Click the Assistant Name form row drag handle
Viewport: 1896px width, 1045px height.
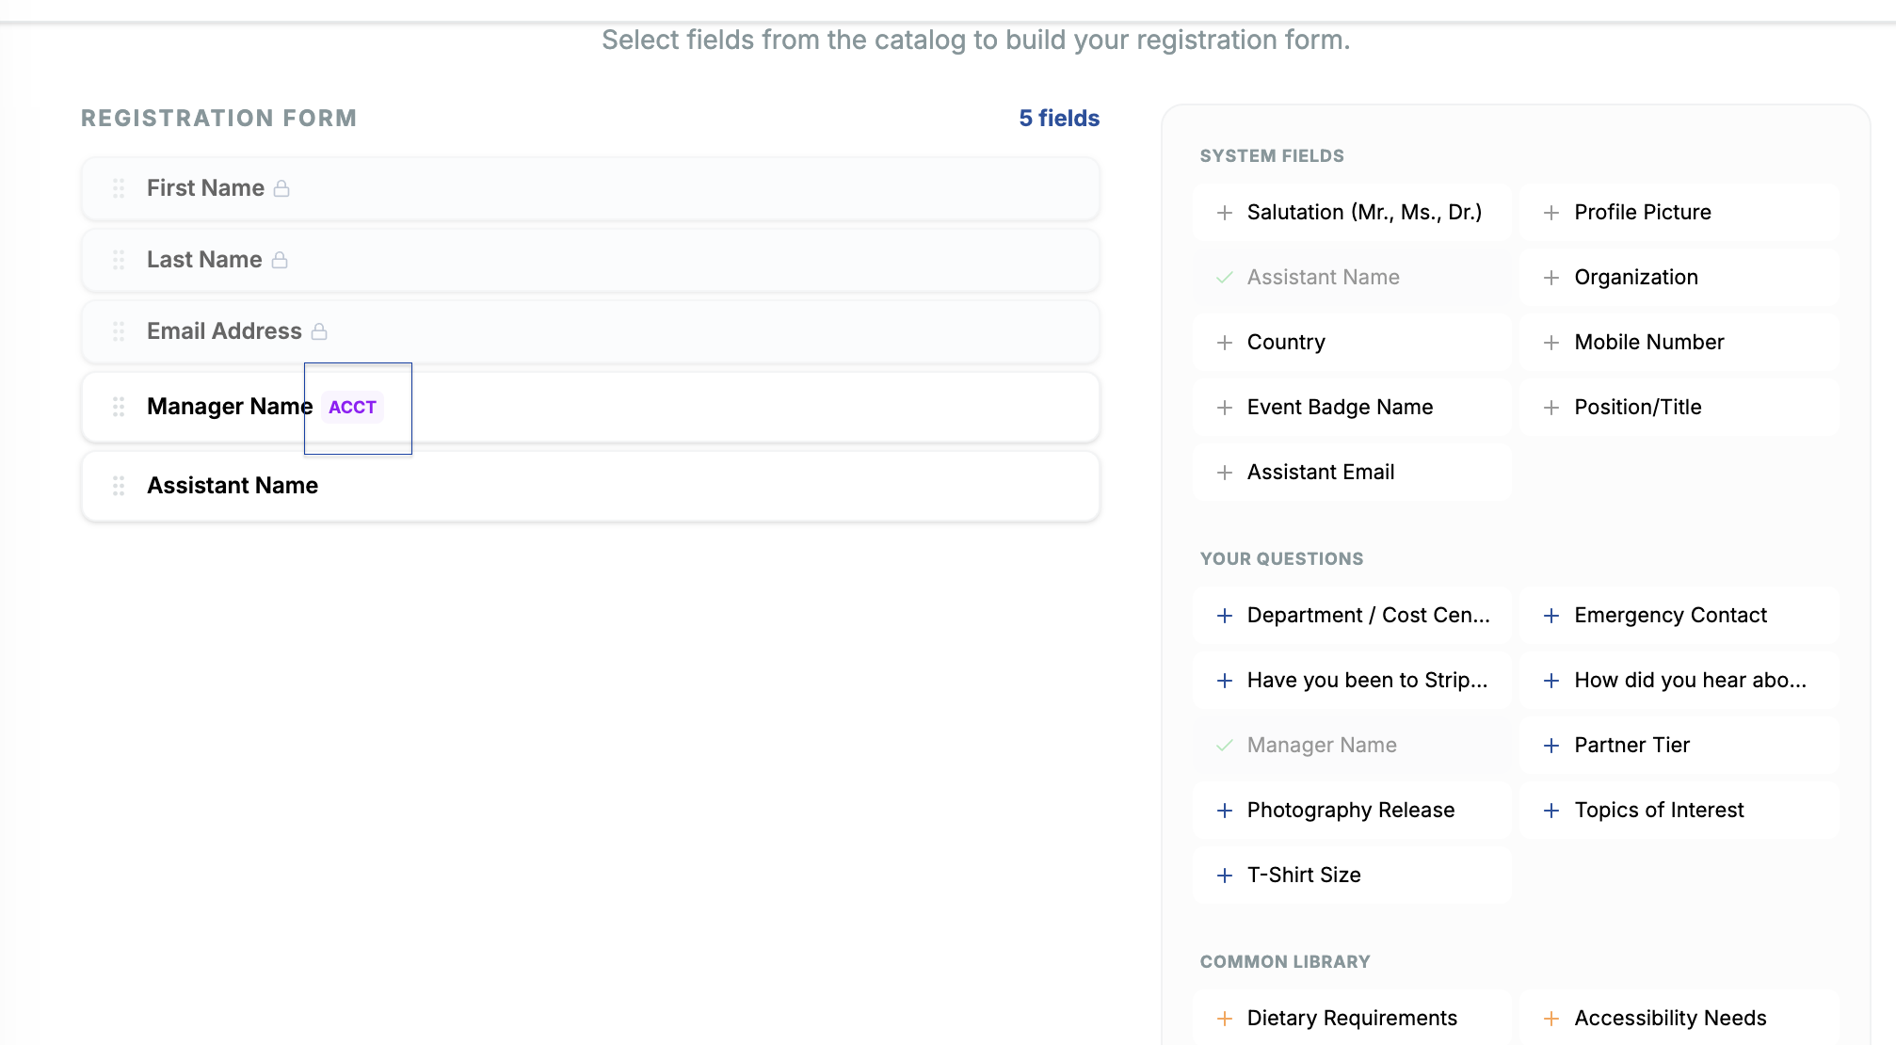pyautogui.click(x=119, y=486)
